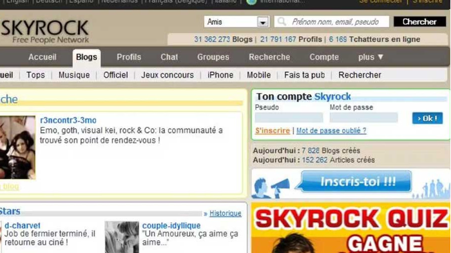
Task: Open the Historique link
Action: point(225,213)
